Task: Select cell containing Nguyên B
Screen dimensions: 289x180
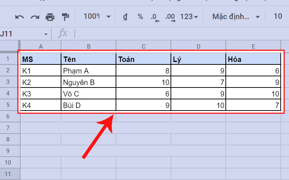Action: point(89,82)
